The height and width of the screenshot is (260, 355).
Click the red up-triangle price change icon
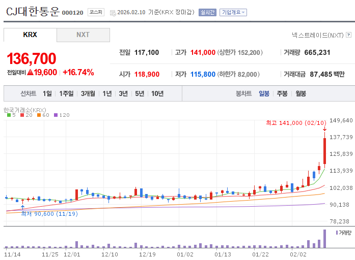pyautogui.click(x=30, y=72)
